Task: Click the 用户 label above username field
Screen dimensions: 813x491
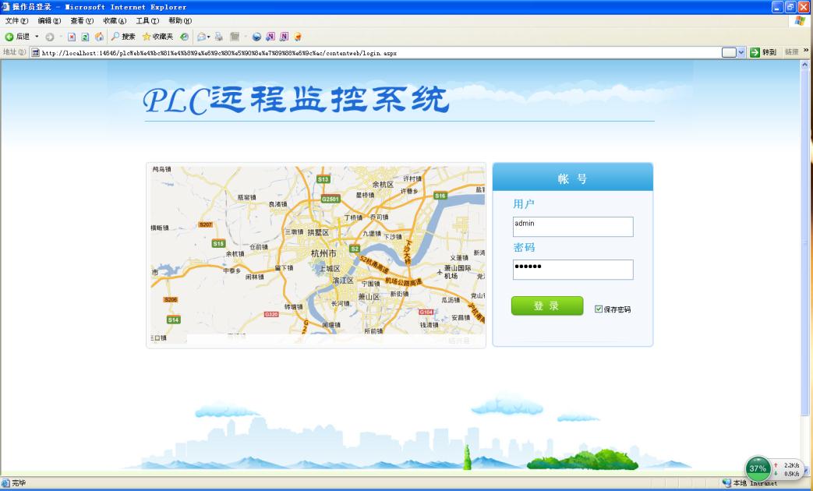Action: click(524, 203)
